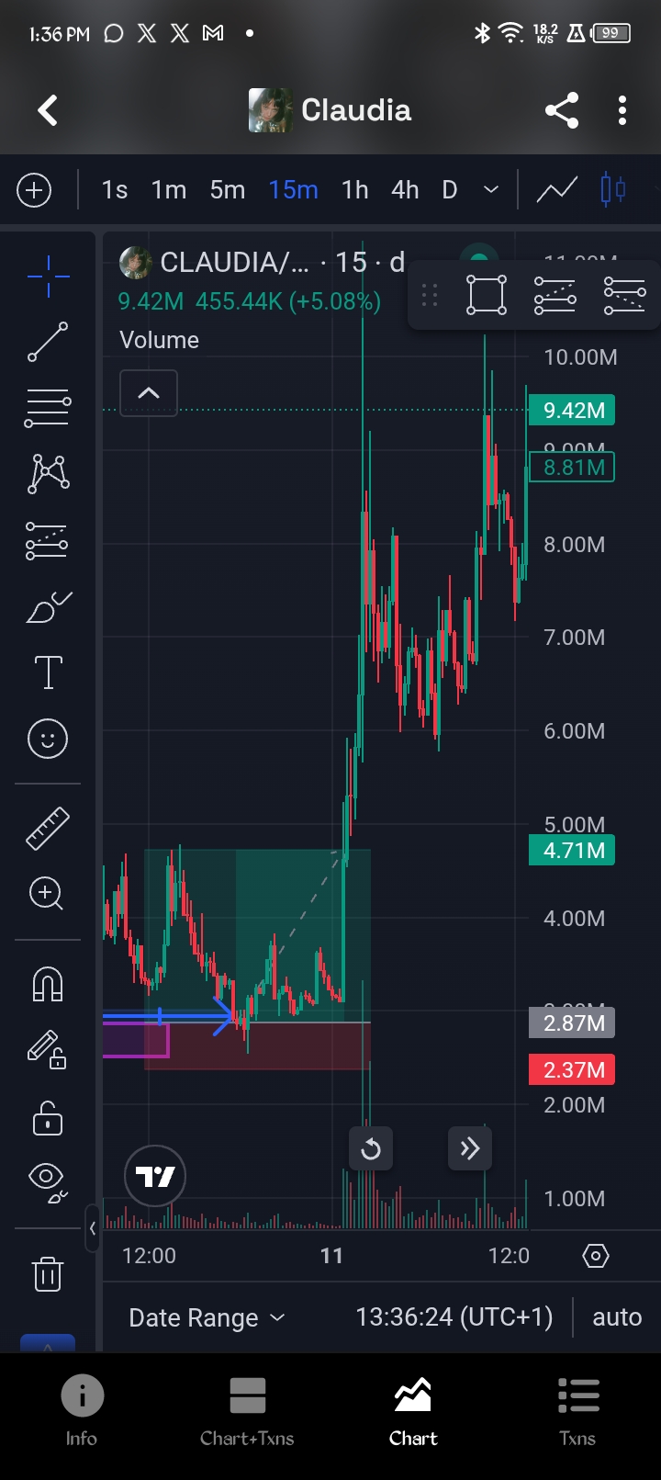
Task: Select the D daily timeframe
Action: 450,190
